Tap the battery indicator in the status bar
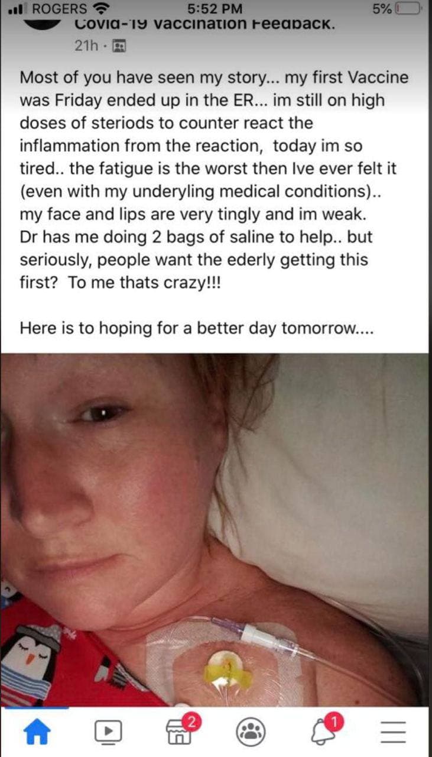 pyautogui.click(x=408, y=9)
